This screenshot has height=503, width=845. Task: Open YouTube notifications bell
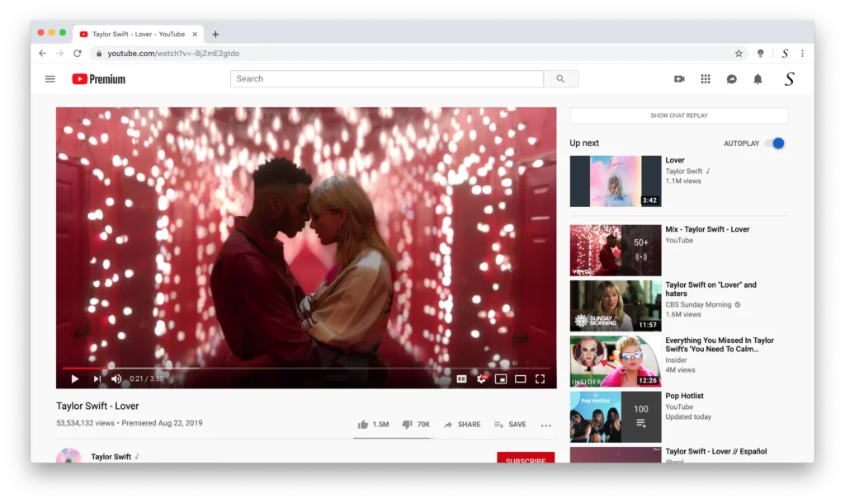click(x=758, y=78)
